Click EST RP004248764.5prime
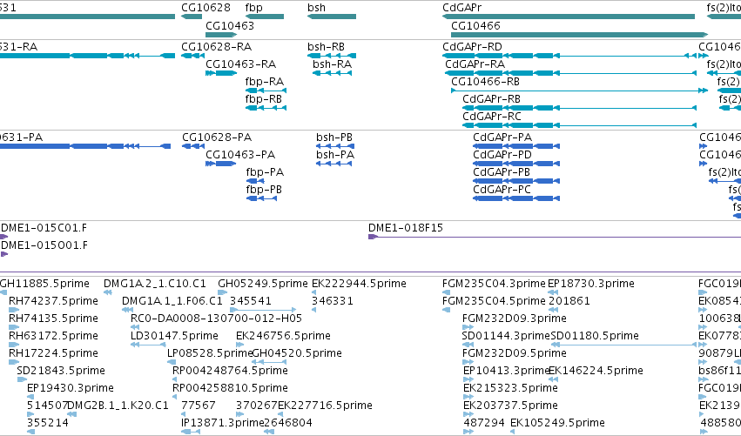741x436 pixels. point(230,371)
